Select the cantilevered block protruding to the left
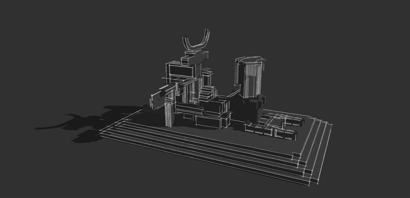 161,97
